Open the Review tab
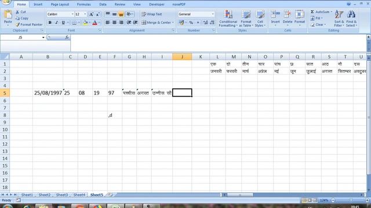 (120, 4)
